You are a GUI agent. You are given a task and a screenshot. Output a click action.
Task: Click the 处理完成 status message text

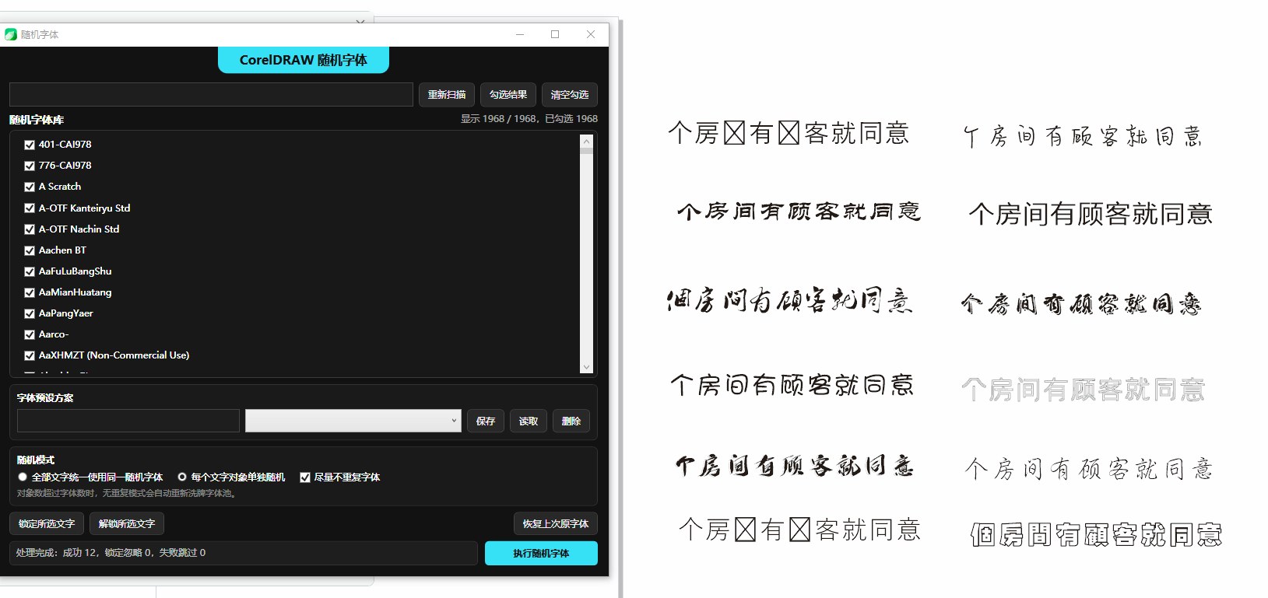(x=111, y=553)
